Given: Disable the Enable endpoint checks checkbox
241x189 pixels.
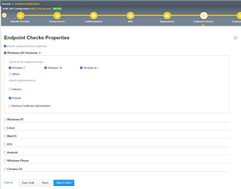Looking at the screenshot, I should tap(5, 46).
